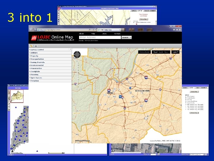Toggle the Current Parcels checkbox
Screen dimensions: 214x161
tap(186, 103)
